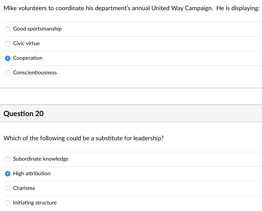Click the selected Cooperation radio button
The width and height of the screenshot is (262, 211).
pos(8,58)
